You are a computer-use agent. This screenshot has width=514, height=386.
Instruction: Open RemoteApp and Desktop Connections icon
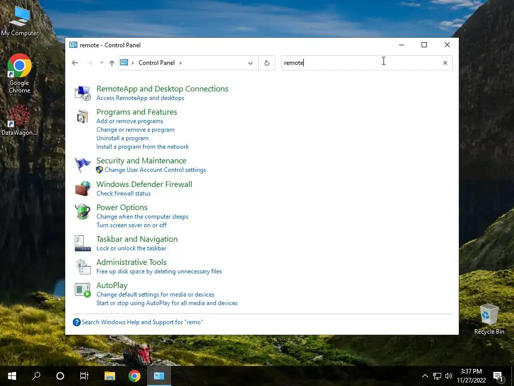83,93
